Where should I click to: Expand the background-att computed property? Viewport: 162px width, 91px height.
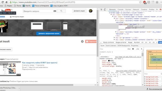pos(145,77)
